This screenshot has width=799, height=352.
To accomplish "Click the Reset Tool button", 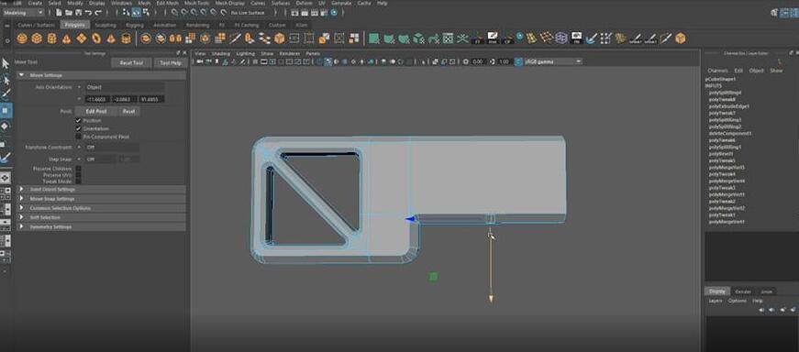I will 131,62.
